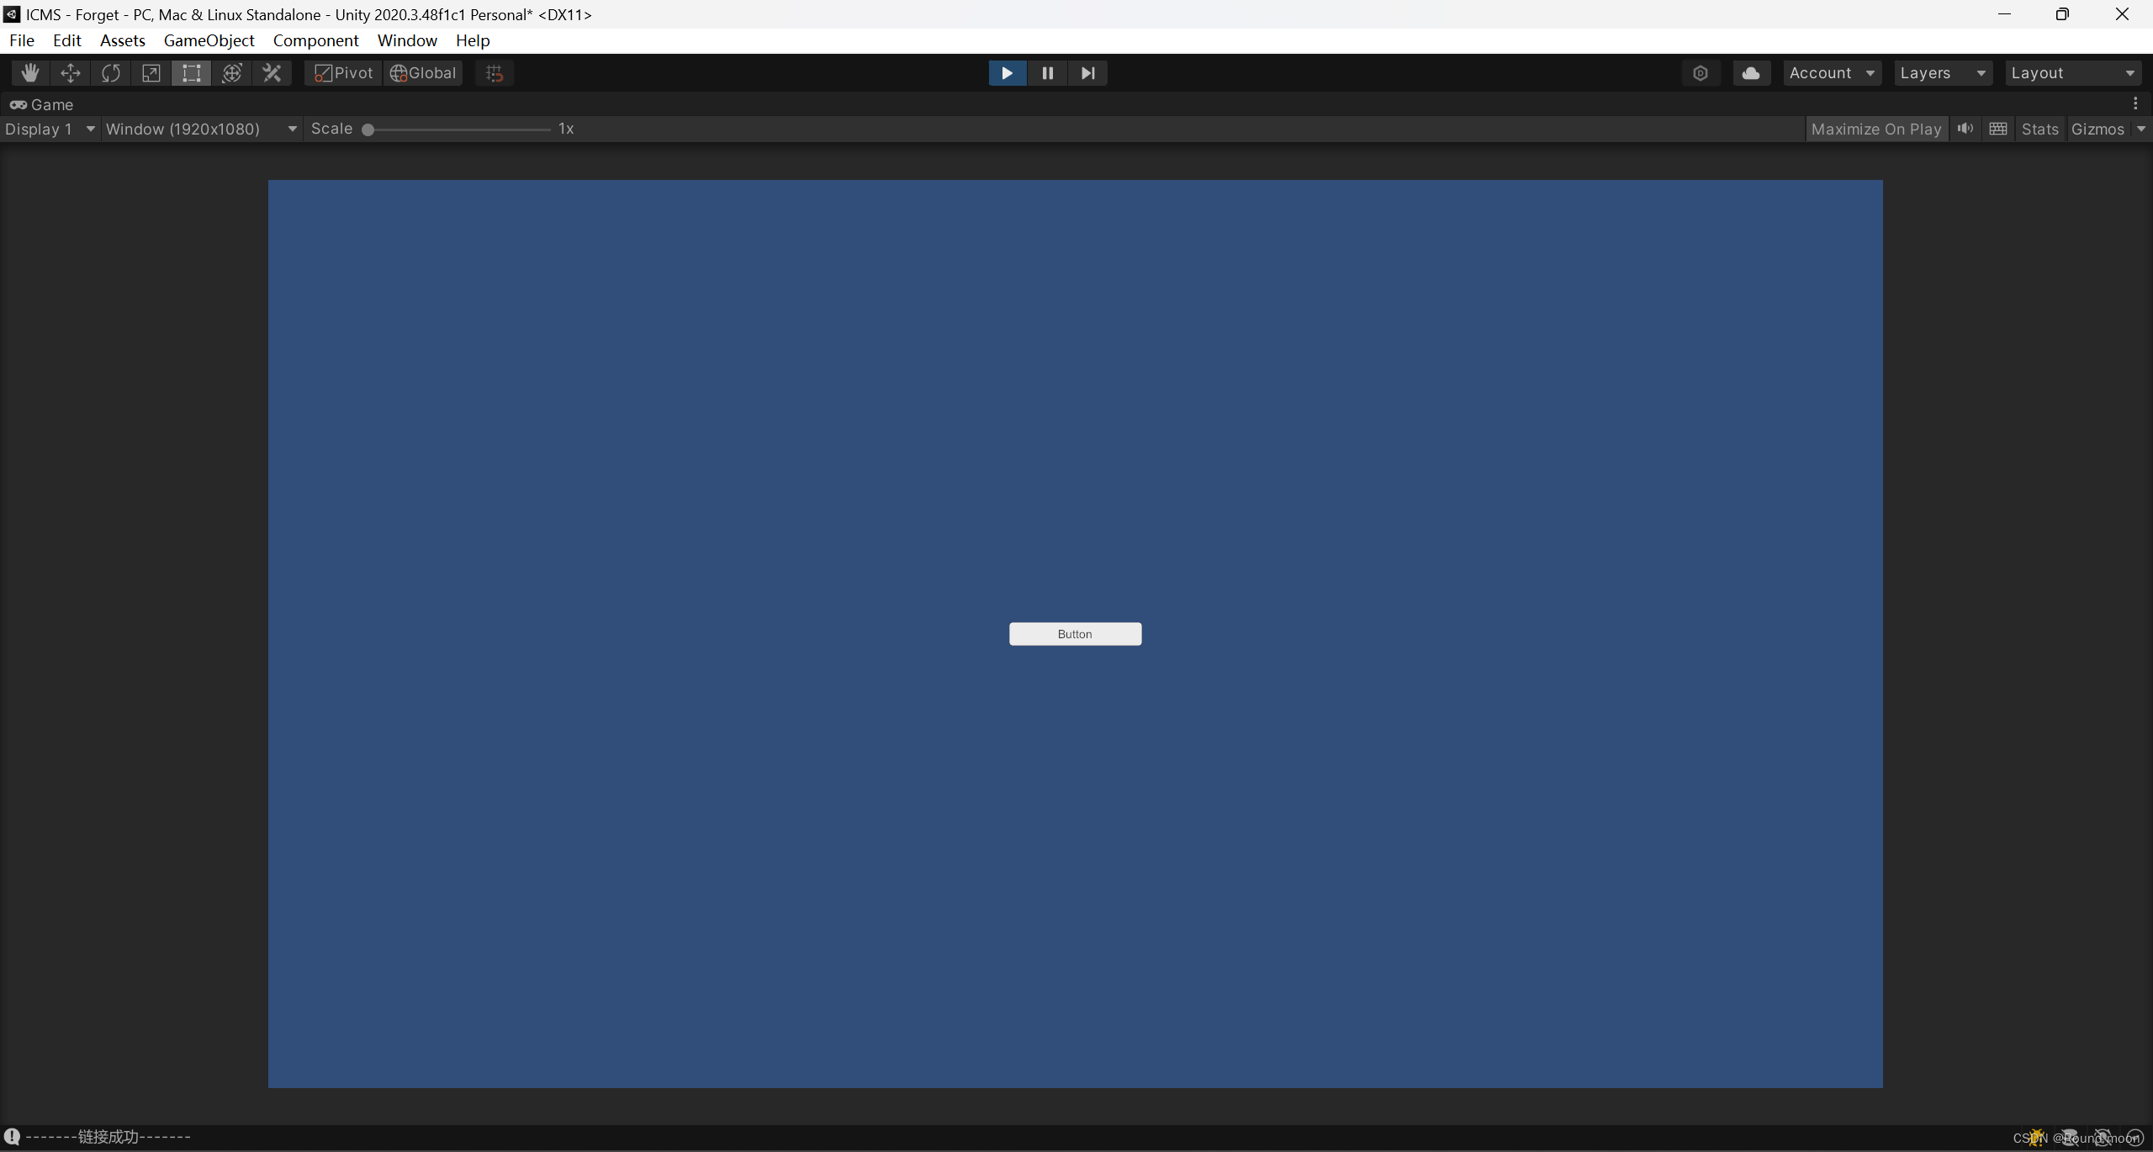Open the Window menu item
This screenshot has width=2153, height=1152.
[x=407, y=40]
